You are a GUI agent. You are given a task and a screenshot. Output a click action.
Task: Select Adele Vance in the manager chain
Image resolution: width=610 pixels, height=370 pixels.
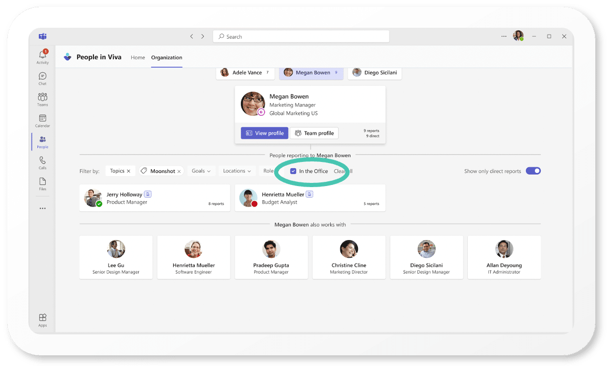click(245, 73)
